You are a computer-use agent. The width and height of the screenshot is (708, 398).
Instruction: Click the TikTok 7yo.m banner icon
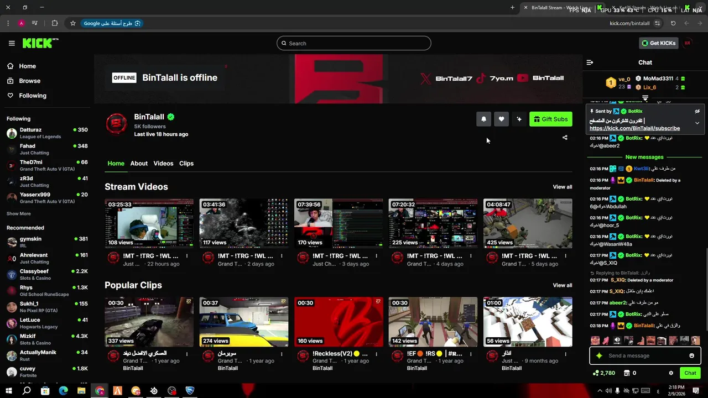tap(481, 78)
